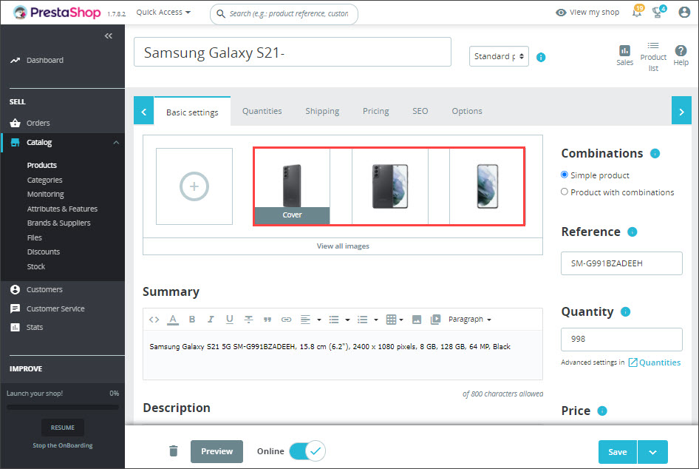Select the front-facing phone image thumbnail
This screenshot has width=699, height=469.
(487, 186)
